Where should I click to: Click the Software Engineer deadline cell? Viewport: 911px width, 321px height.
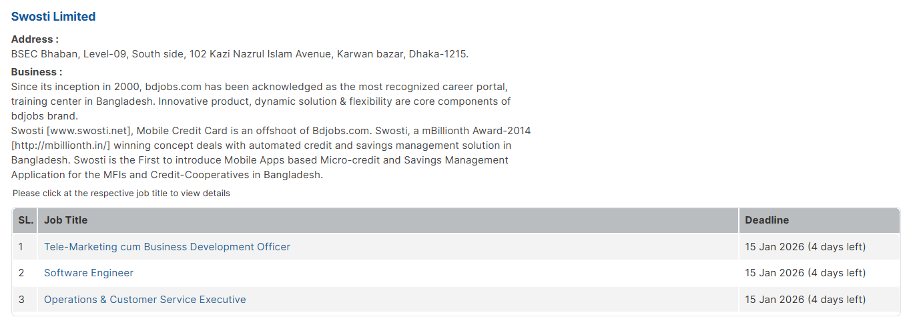(x=805, y=273)
